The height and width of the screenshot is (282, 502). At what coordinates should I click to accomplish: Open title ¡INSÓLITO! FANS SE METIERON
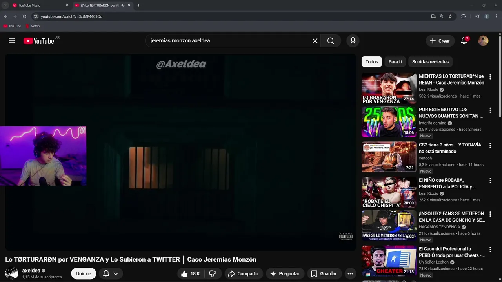(x=452, y=217)
